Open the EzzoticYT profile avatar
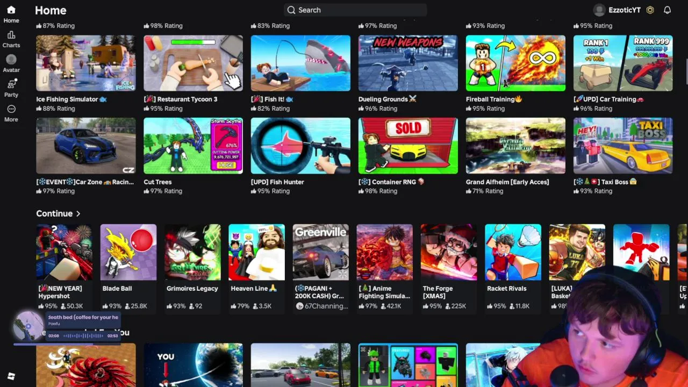Viewport: 688px width, 387px height. [599, 10]
